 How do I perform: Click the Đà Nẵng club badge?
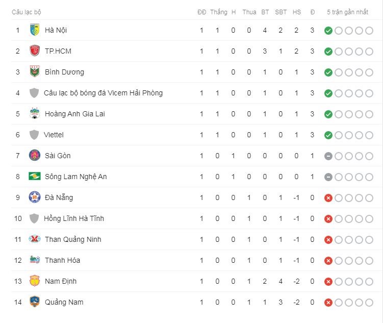pyautogui.click(x=35, y=197)
